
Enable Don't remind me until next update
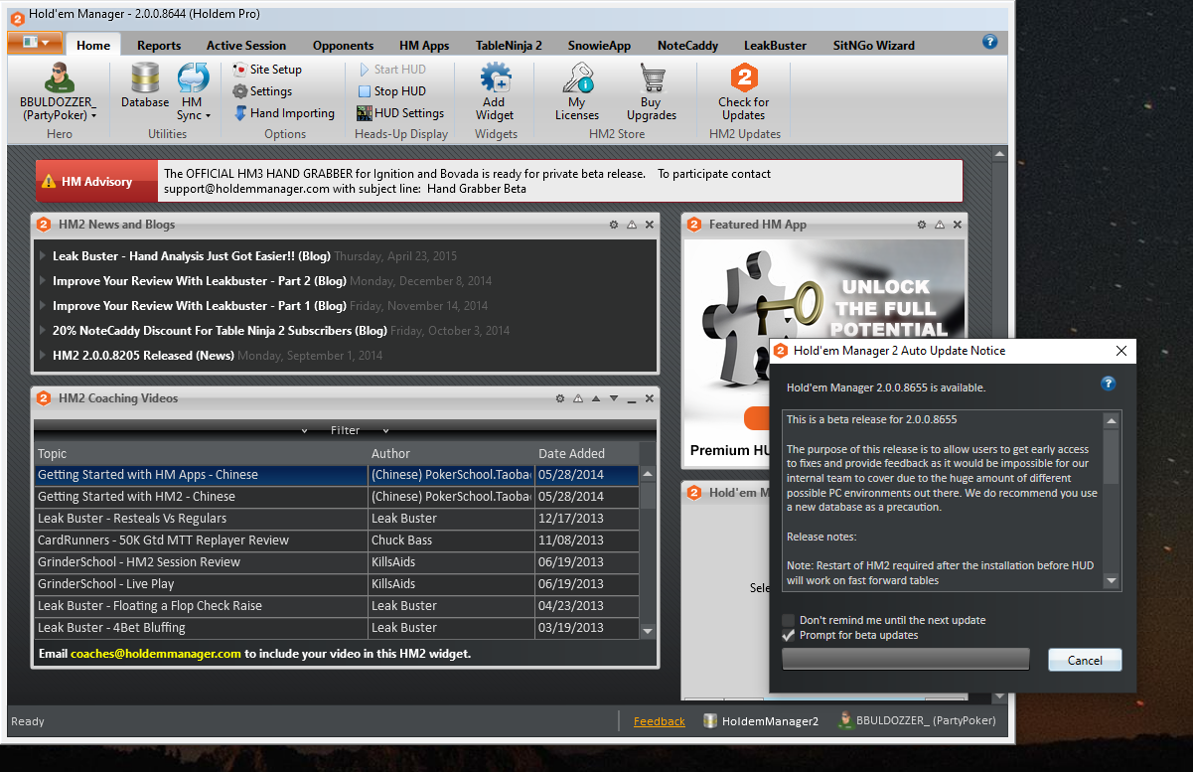point(789,620)
